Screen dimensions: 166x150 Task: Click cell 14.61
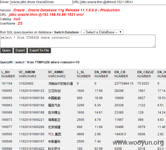click(x=98, y=113)
